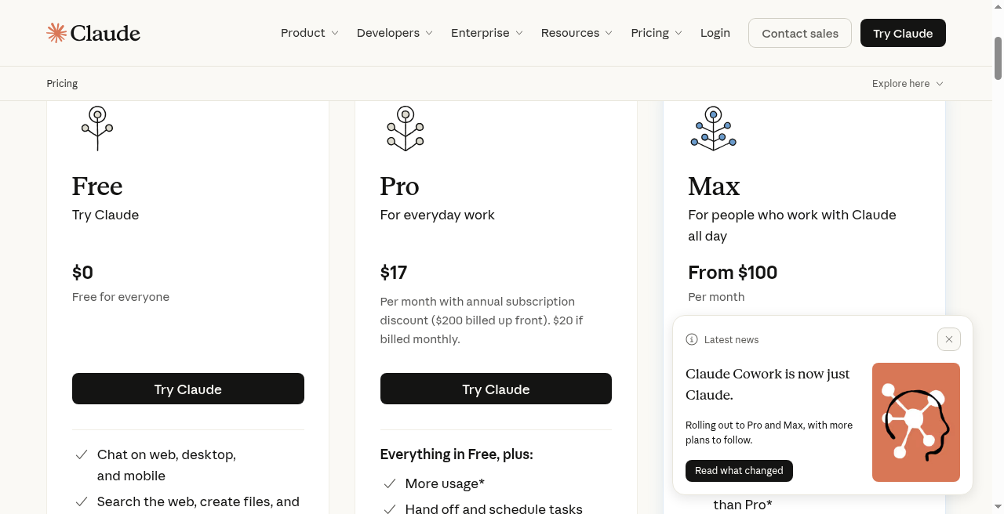Click the $0 price text
Screen dimensions: 1004x514
(82, 273)
